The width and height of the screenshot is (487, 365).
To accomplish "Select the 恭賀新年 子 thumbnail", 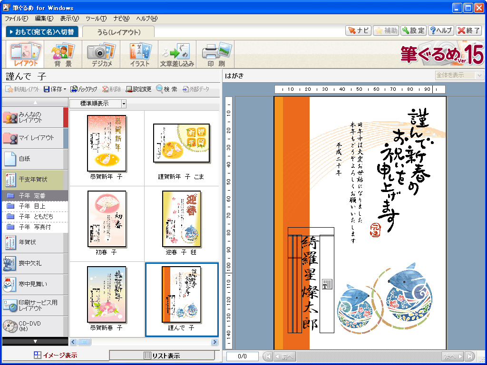I will click(x=107, y=148).
